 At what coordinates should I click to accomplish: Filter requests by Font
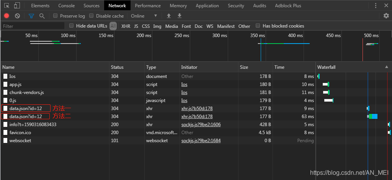pyautogui.click(x=186, y=26)
